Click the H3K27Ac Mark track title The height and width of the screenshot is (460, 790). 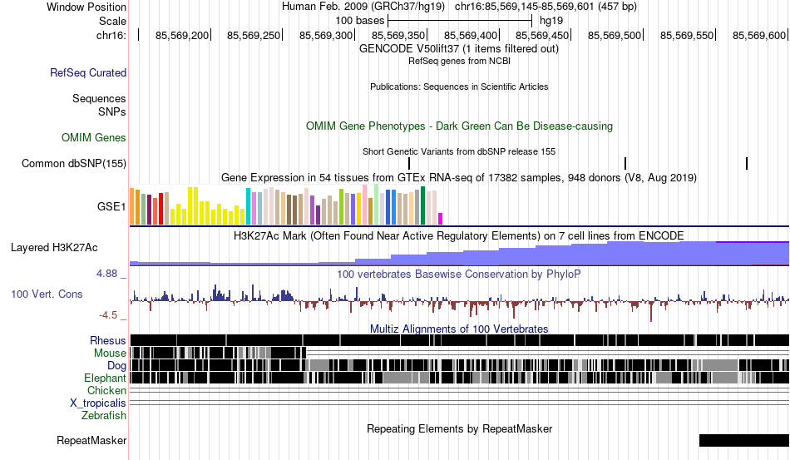tap(459, 235)
